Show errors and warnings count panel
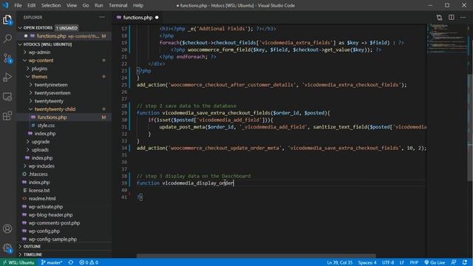 point(89,262)
